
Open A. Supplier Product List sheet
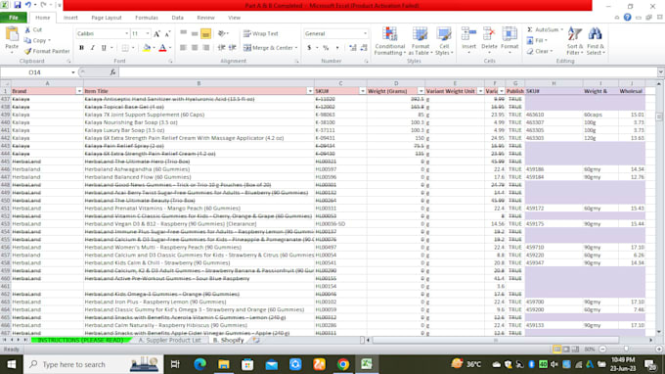point(169,340)
